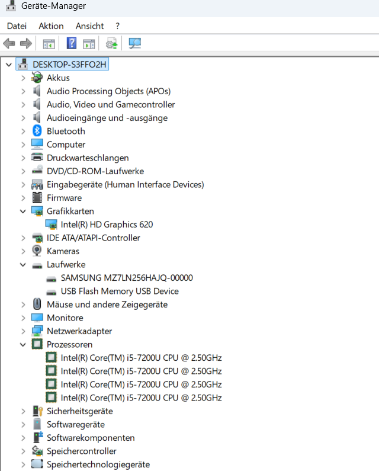Open the Ansicht menu
The width and height of the screenshot is (379, 471).
pyautogui.click(x=89, y=26)
